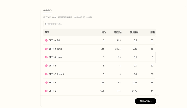Click the 0.175 cache read value for GPT-5.2

[134, 91]
